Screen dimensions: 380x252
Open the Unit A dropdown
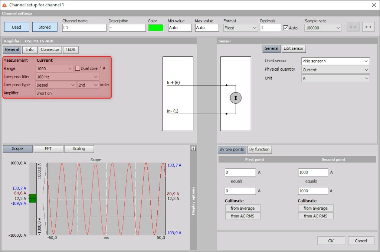click(x=335, y=78)
